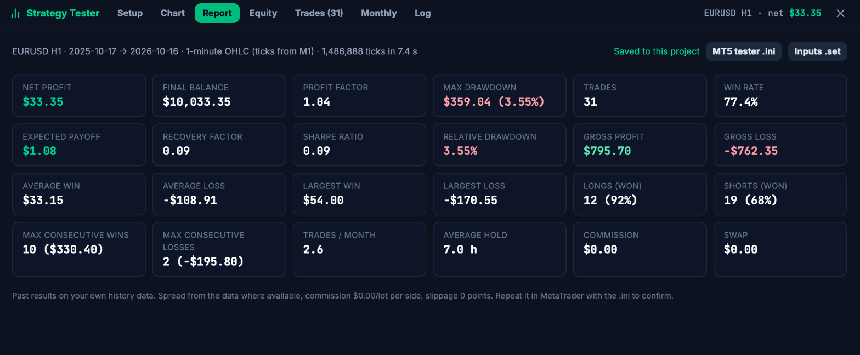This screenshot has width=860, height=355.
Task: Download the Inputs .set file
Action: click(818, 51)
